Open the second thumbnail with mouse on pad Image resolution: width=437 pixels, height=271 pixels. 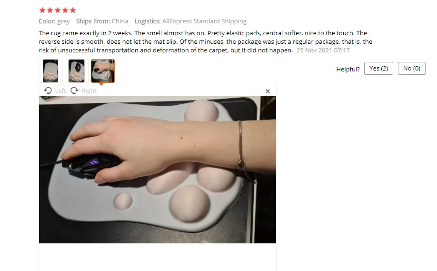click(76, 71)
